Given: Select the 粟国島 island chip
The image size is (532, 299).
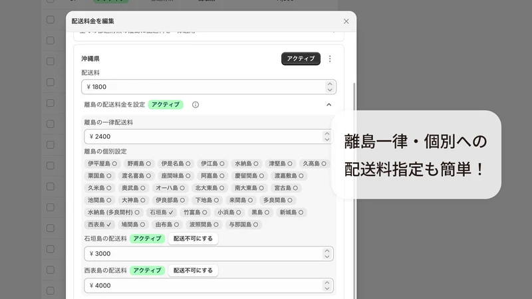Looking at the screenshot, I should pos(99,176).
